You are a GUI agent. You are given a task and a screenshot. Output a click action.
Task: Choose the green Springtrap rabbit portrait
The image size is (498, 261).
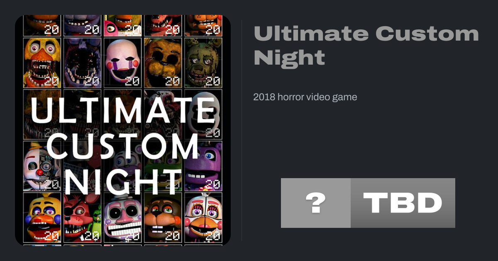203,63
